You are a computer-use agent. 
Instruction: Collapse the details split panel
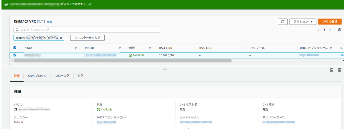332,70
